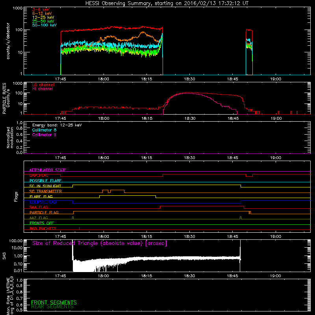The width and height of the screenshot is (315, 315).
Task: Click the GAP_FLAG label
Action: click(39, 175)
